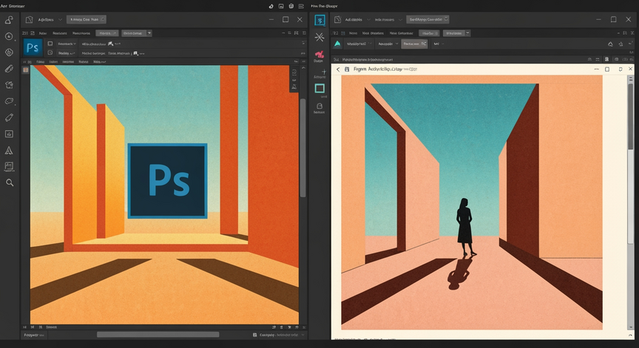Open the first options-bar dropdown beside the Ps logo
This screenshot has height=348, width=639.
[67, 44]
